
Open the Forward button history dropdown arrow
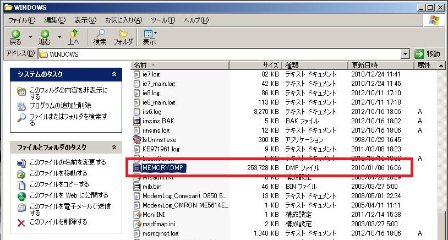click(x=59, y=37)
